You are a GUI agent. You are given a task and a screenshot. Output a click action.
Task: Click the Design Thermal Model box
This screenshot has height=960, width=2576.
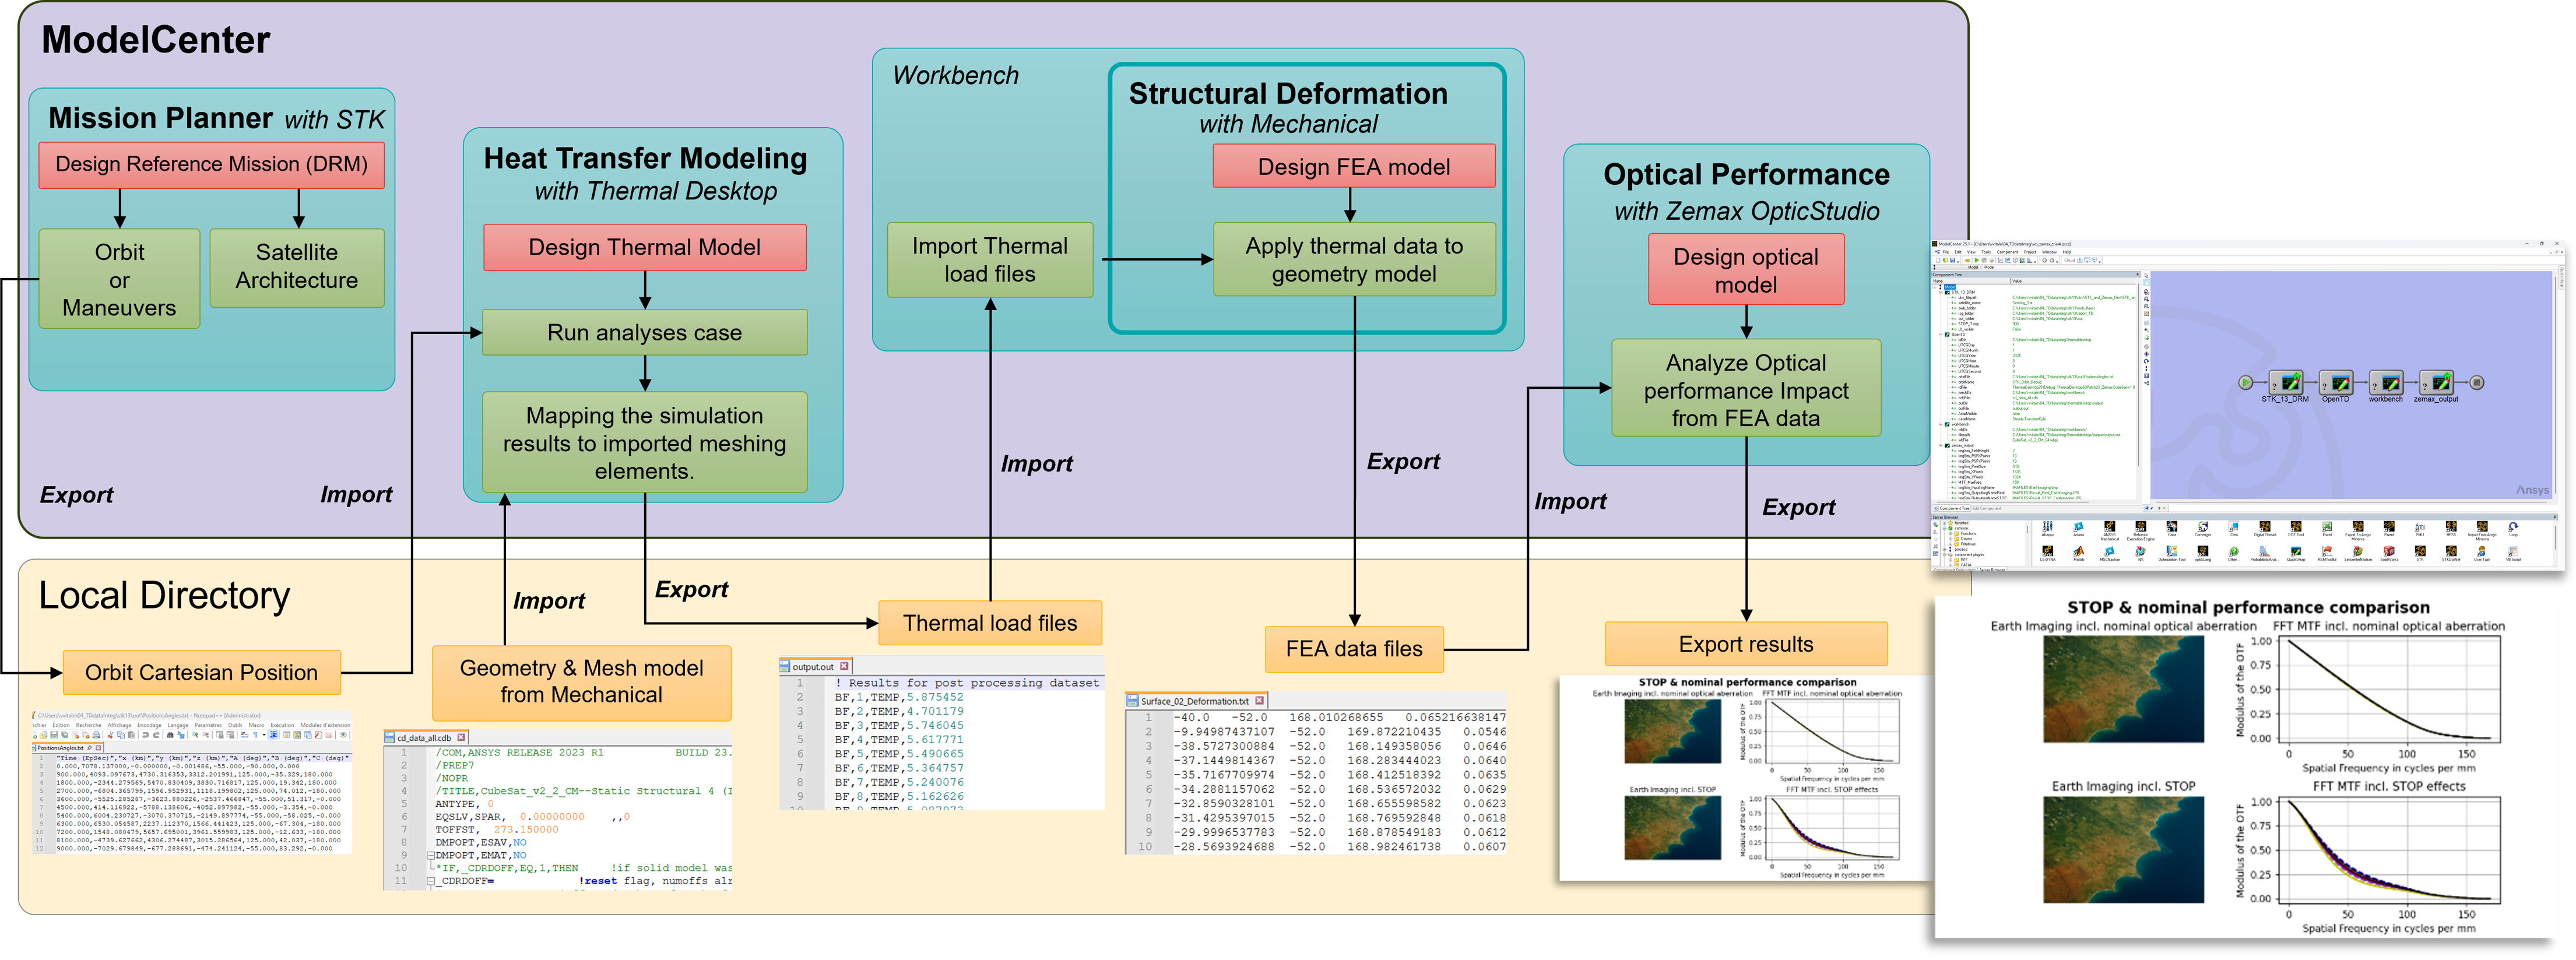(x=645, y=247)
